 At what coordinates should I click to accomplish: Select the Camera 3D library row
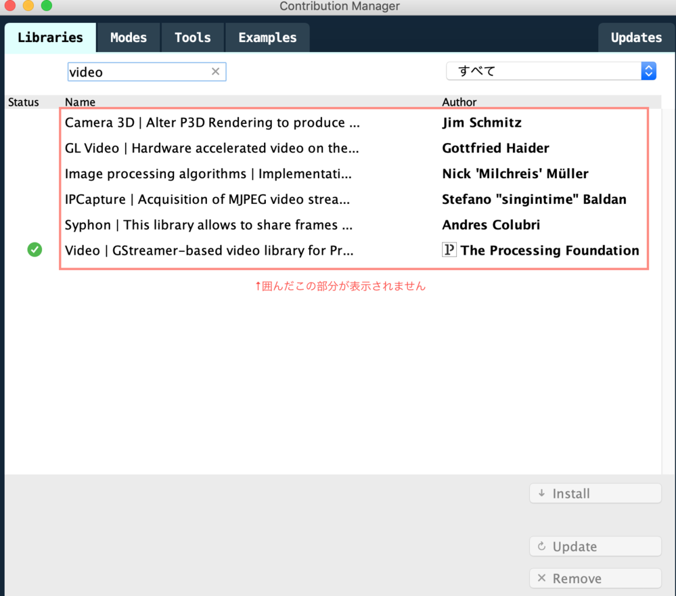tap(333, 123)
